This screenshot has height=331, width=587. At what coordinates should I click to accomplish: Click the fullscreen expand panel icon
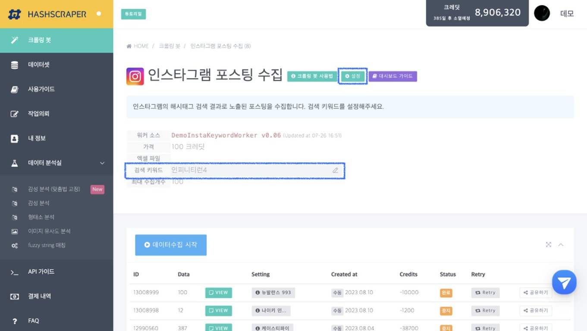pyautogui.click(x=549, y=245)
